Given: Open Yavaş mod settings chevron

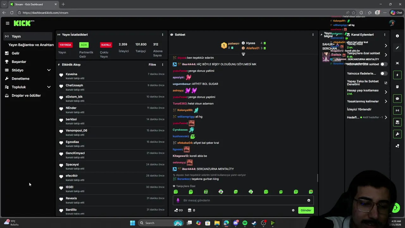Looking at the screenshot, I should [386, 46].
